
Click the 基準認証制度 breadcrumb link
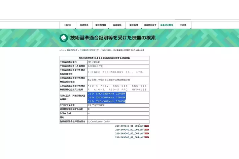point(72,50)
